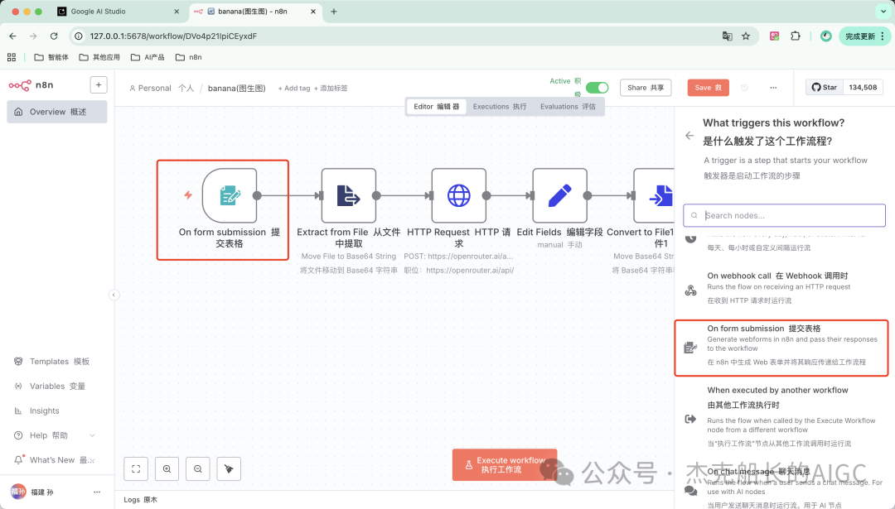Open workflow ellipsis actions menu
The height and width of the screenshot is (509, 895).
773,87
